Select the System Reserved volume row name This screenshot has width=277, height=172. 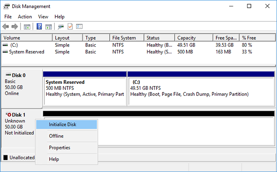coord(27,52)
